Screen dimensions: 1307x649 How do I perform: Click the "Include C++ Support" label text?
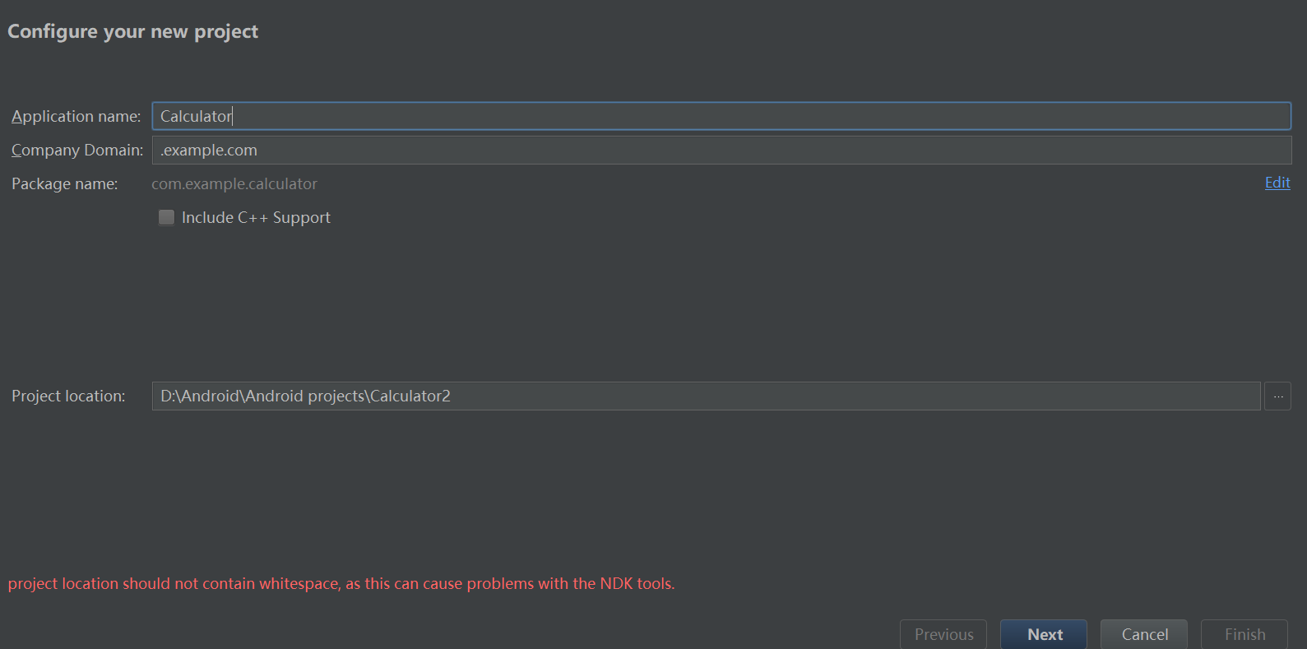click(256, 218)
